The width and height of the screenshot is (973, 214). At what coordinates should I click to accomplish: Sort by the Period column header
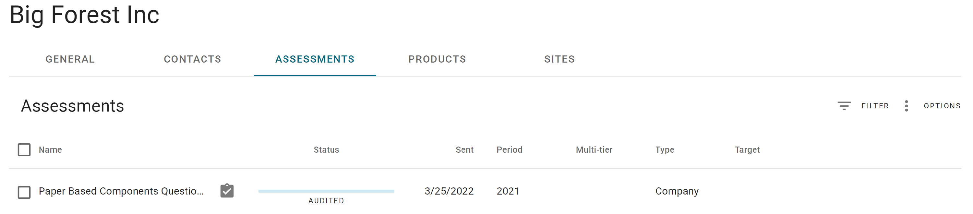[x=509, y=150]
